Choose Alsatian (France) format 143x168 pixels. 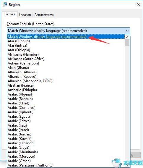66,85
